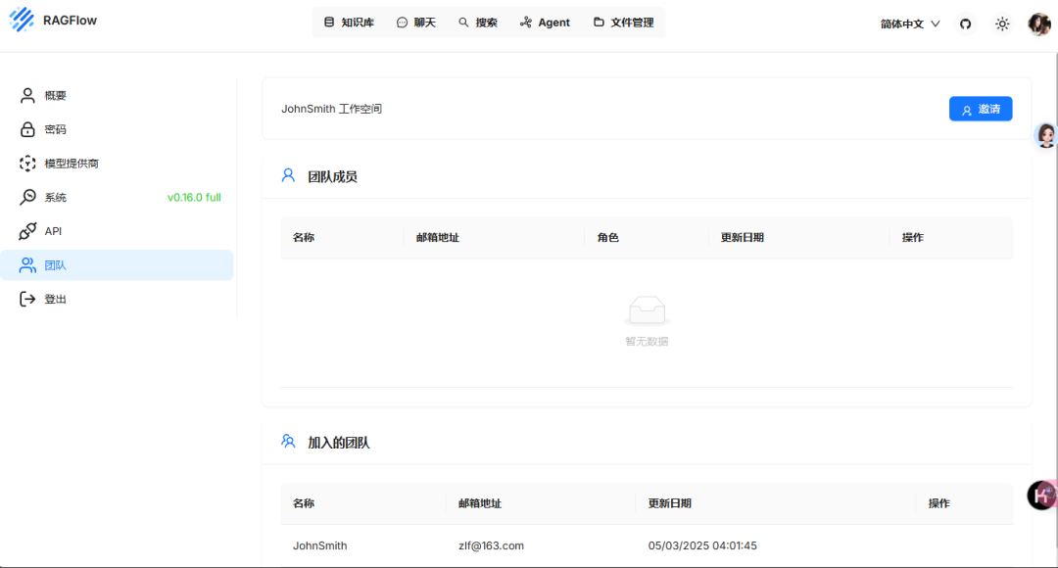1058x568 pixels.
Task: Click the JohnSmith row in 加入的团队
Action: (x=320, y=545)
